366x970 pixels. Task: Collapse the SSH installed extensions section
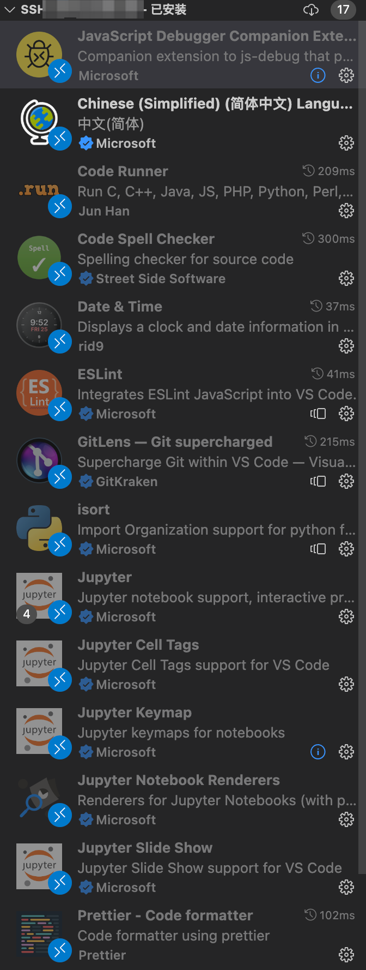tap(8, 10)
